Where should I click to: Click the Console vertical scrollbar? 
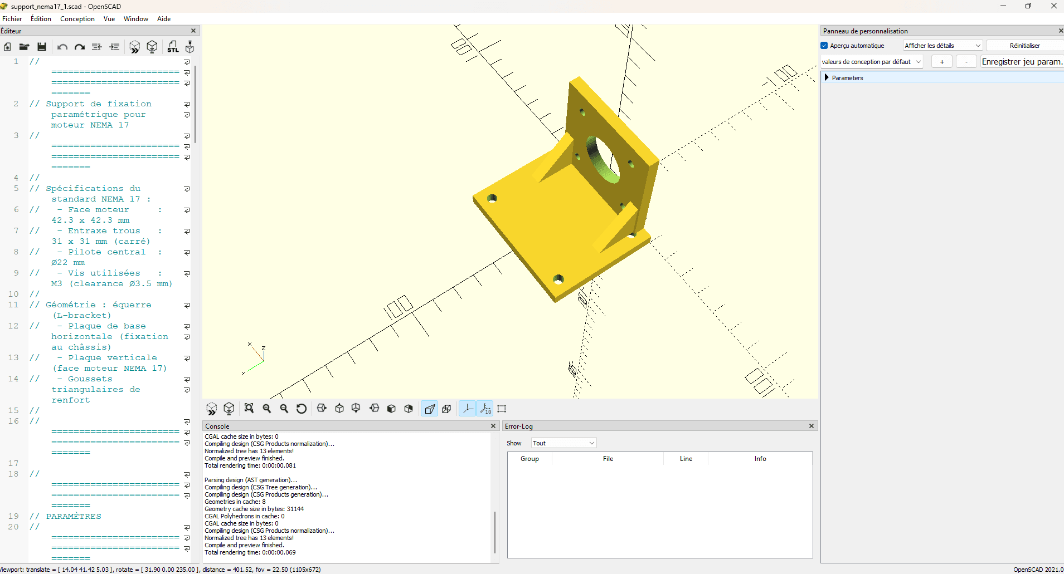(x=494, y=532)
